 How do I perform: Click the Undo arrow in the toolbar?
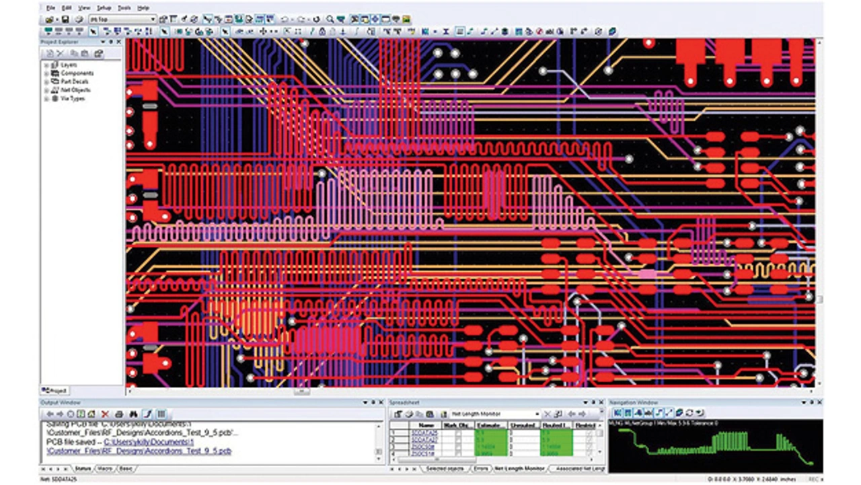(285, 20)
